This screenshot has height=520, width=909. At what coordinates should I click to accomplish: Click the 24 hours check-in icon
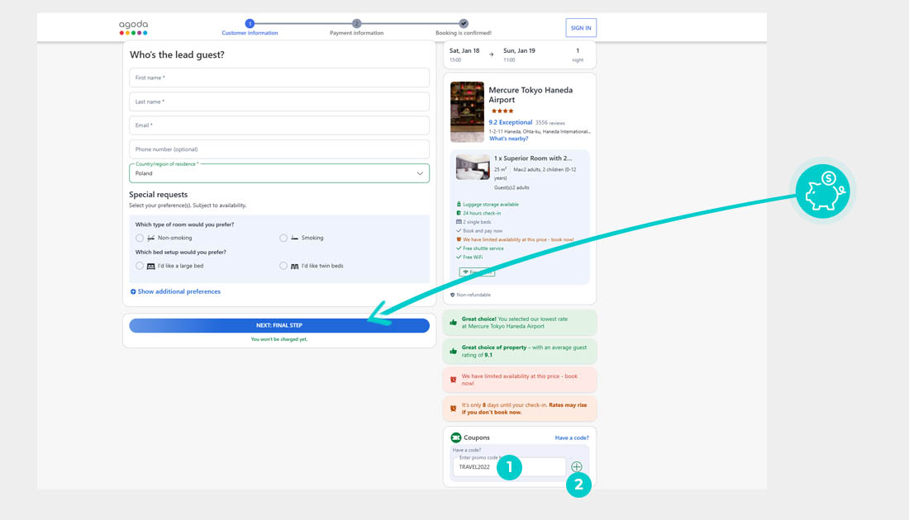[459, 213]
